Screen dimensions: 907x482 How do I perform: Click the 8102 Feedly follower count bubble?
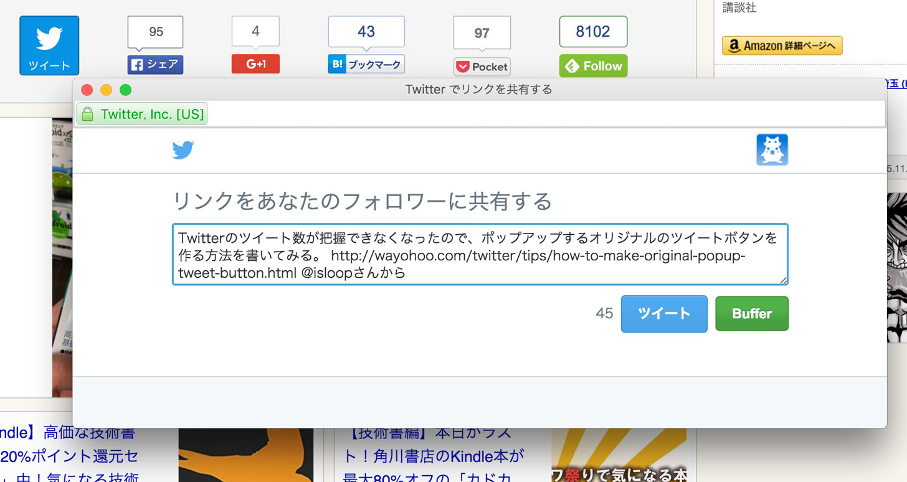(593, 32)
